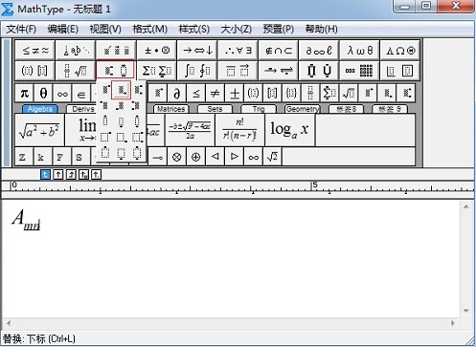Screen dimensions: 476x347
Task: Open the integral templates palette
Action: point(197,71)
